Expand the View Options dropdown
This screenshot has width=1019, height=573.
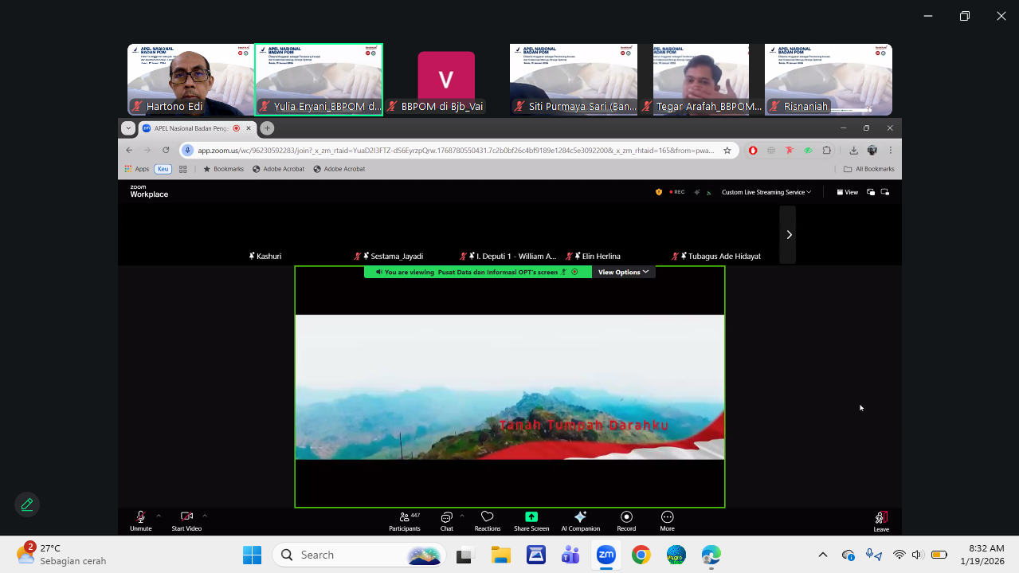pos(623,272)
